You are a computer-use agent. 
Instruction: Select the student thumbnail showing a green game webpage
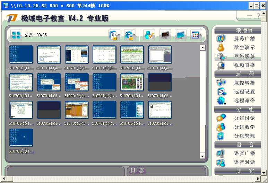pos(132,82)
